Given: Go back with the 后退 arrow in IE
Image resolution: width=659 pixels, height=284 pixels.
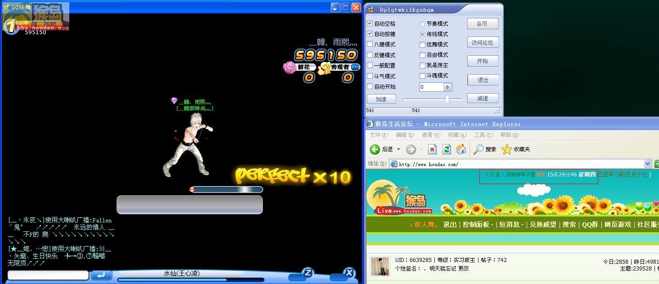Looking at the screenshot, I should pos(375,149).
